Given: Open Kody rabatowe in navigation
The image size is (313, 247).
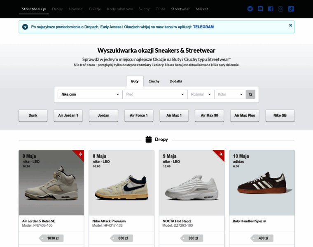Looking at the screenshot, I should (x=120, y=9).
